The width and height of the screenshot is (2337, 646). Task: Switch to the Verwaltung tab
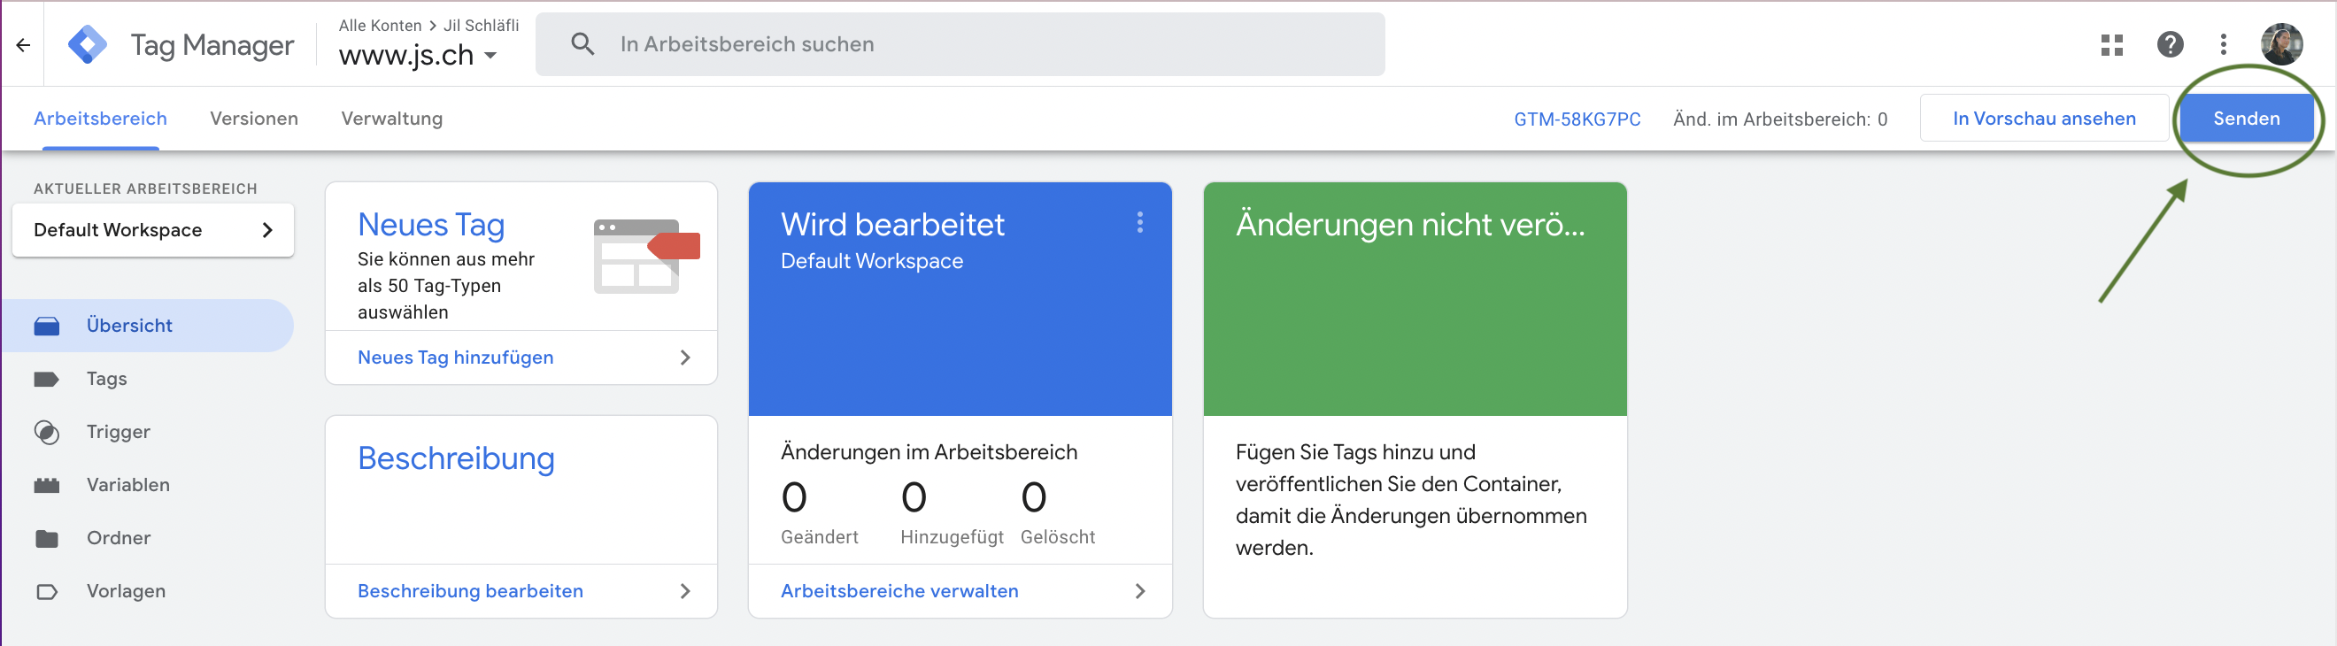tap(392, 119)
